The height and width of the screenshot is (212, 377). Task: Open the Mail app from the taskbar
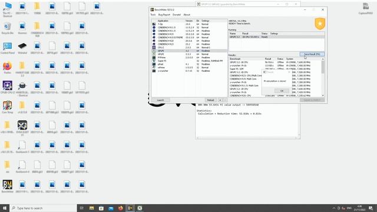(111, 208)
